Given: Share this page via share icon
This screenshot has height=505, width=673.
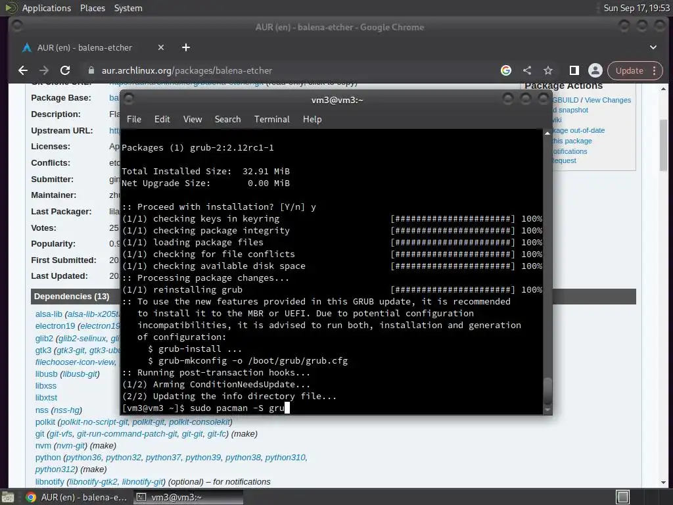Looking at the screenshot, I should coord(527,70).
